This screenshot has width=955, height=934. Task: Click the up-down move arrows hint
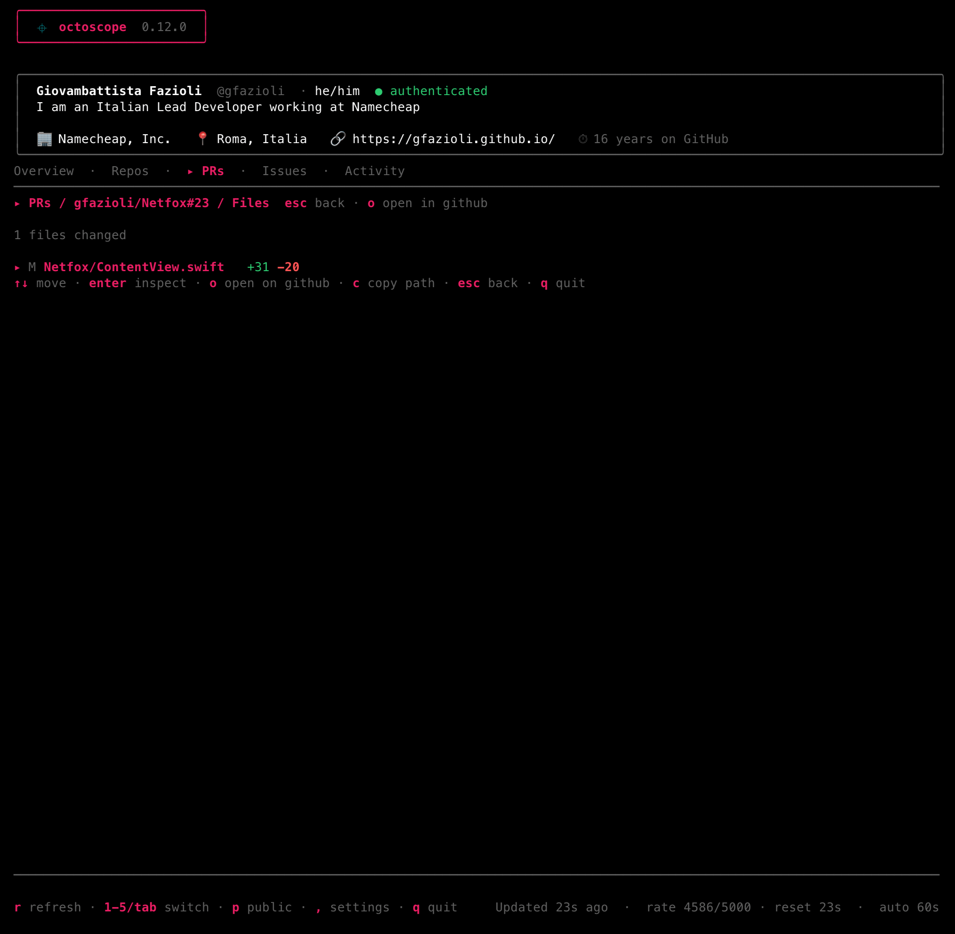[21, 283]
